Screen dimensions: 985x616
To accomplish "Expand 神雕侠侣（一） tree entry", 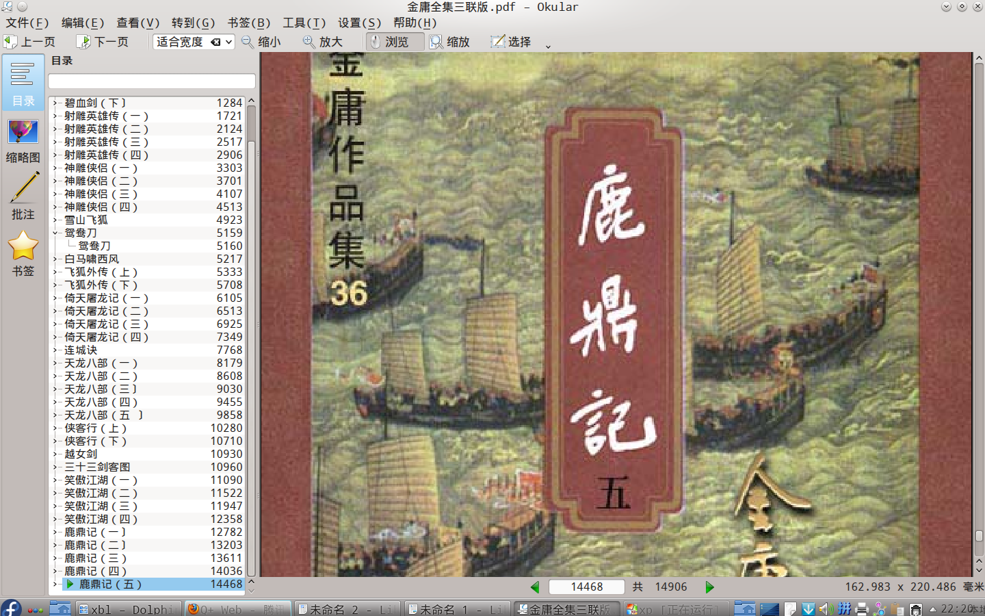I will pyautogui.click(x=55, y=168).
